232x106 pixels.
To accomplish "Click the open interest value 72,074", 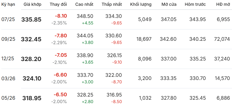I will pyautogui.click(x=222, y=39).
